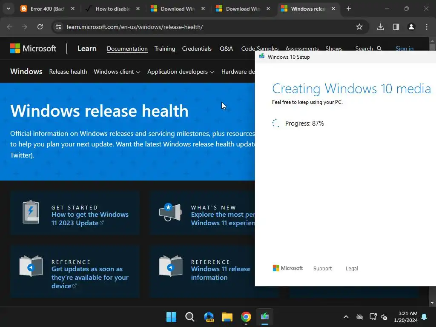Image resolution: width=436 pixels, height=327 pixels.
Task: Open Chrome side panel icon
Action: [396, 27]
